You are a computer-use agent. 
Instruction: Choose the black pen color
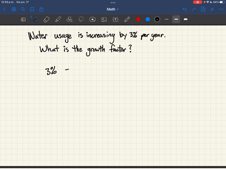tap(157, 19)
